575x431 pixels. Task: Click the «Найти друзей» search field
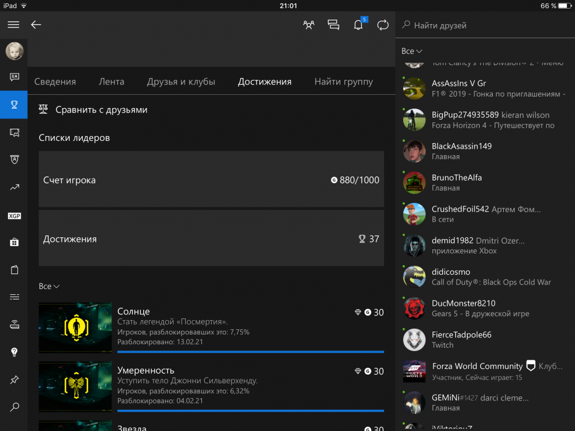pyautogui.click(x=489, y=25)
